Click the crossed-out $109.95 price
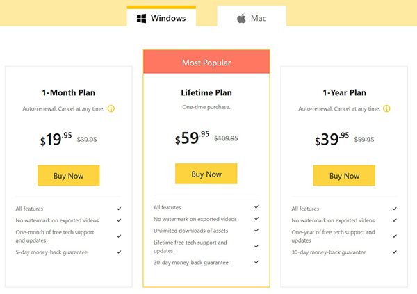Screen dimensions: 417x294 tap(226, 138)
